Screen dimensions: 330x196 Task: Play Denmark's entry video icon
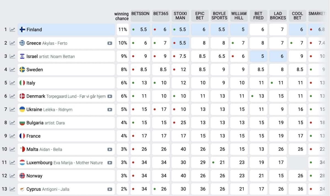(x=110, y=96)
